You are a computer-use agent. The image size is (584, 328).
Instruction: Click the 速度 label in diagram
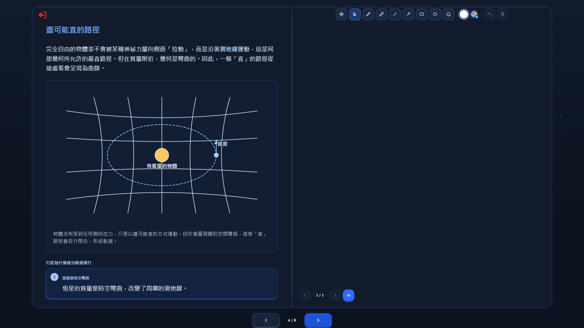[222, 144]
